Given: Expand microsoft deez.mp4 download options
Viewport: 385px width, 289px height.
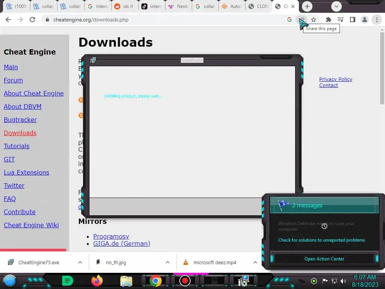Looking at the screenshot, I should (255, 262).
